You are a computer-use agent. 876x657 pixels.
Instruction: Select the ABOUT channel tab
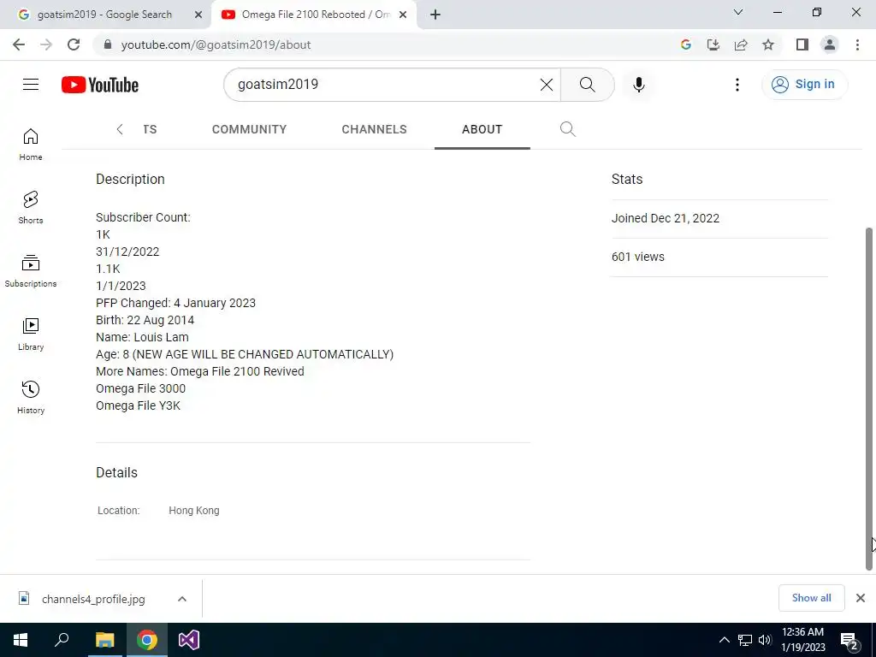pyautogui.click(x=482, y=129)
